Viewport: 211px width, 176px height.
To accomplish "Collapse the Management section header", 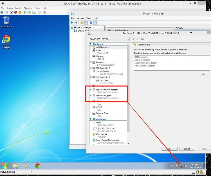I will (x=91, y=119).
